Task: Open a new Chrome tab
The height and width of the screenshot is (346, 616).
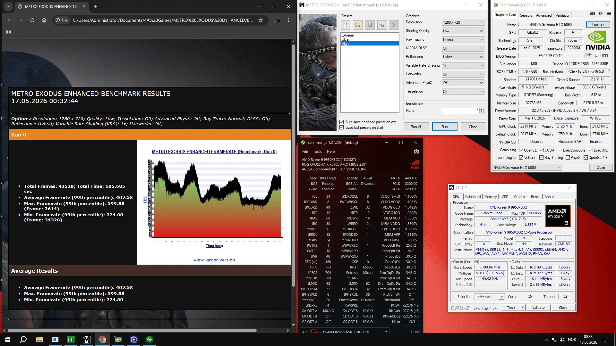Action: (96, 6)
